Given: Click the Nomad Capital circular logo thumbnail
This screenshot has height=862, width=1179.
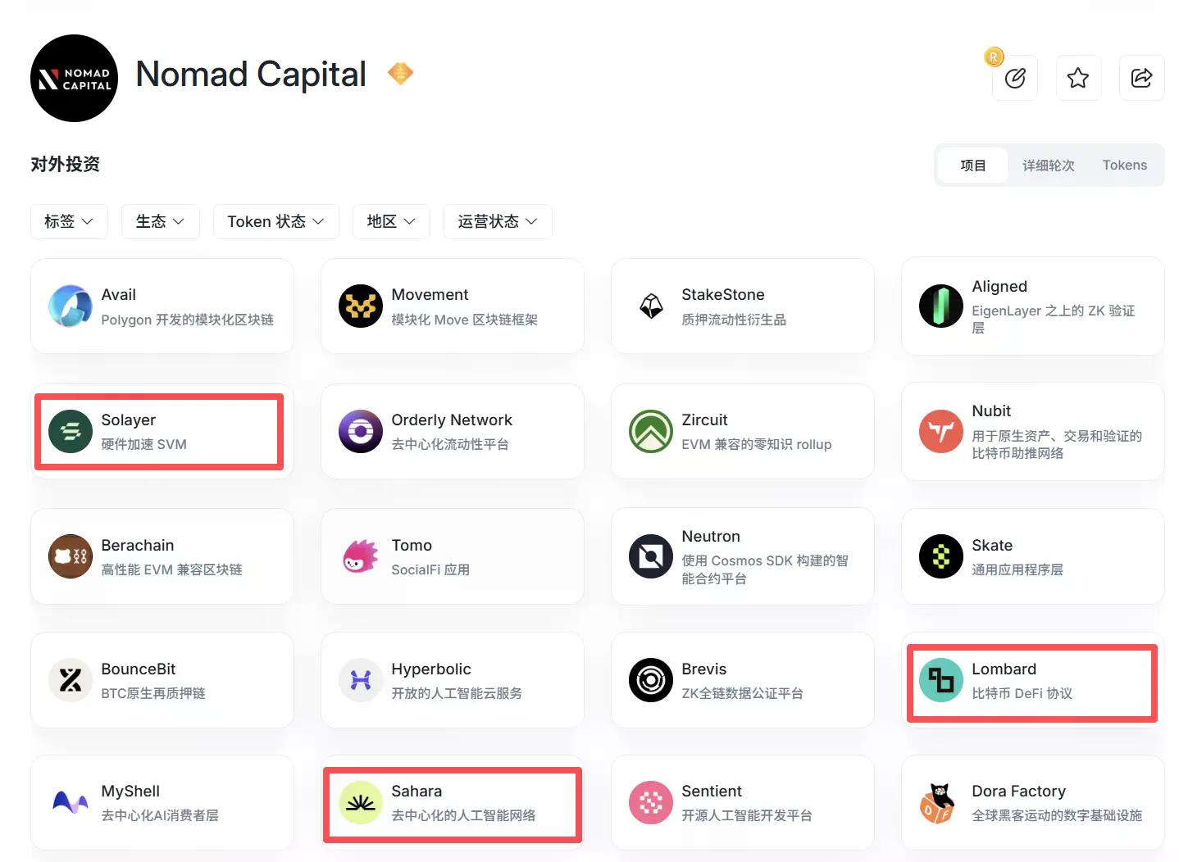Looking at the screenshot, I should click(74, 78).
